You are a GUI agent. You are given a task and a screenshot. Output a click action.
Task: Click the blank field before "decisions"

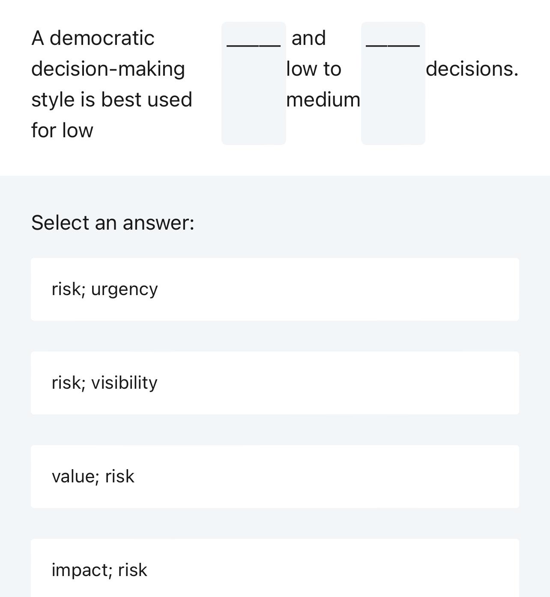point(393,81)
